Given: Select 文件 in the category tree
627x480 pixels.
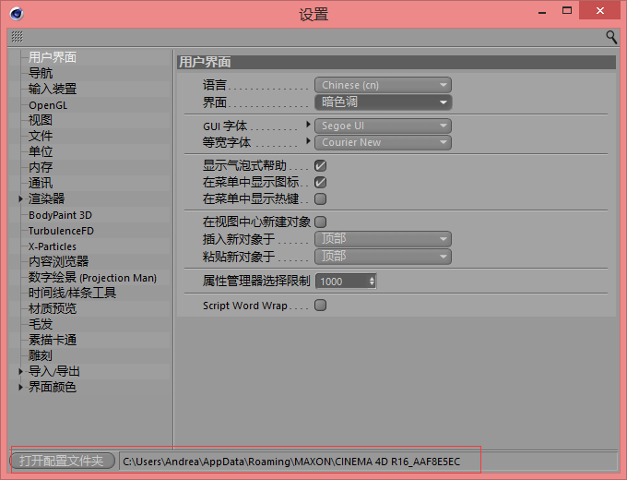Looking at the screenshot, I should pos(41,136).
